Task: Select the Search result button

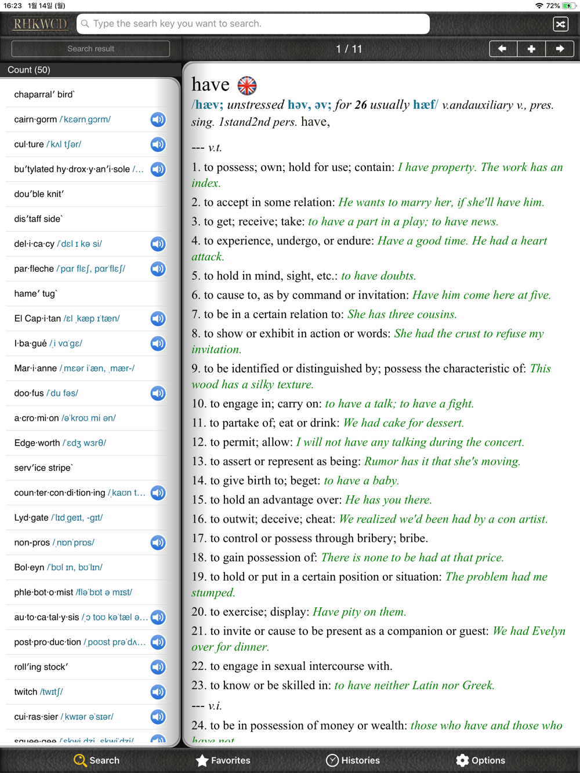Action: click(90, 49)
